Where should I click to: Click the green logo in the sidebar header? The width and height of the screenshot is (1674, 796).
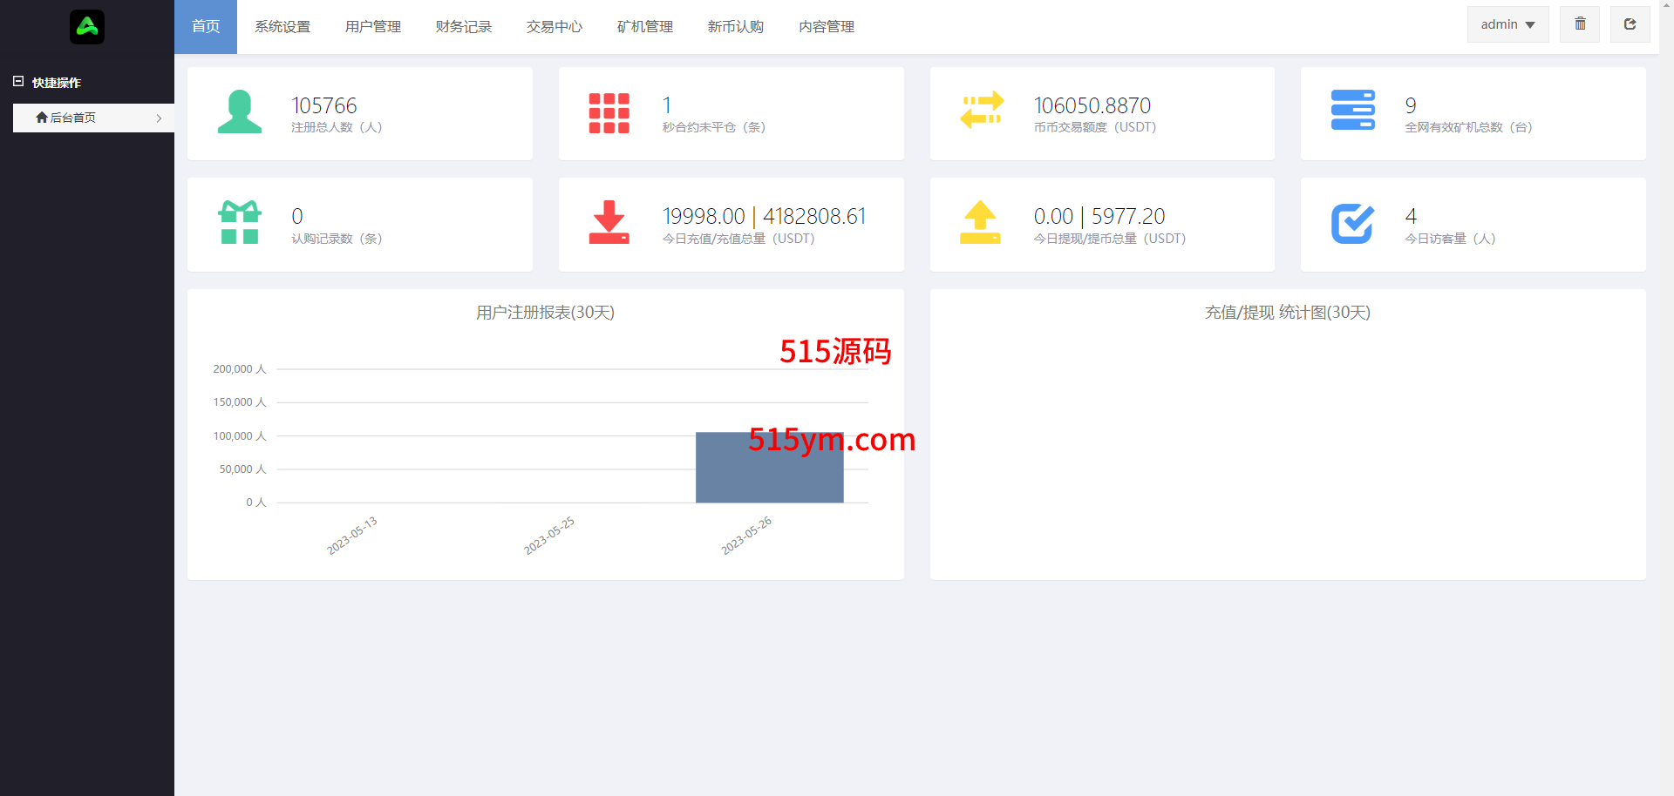[x=87, y=27]
